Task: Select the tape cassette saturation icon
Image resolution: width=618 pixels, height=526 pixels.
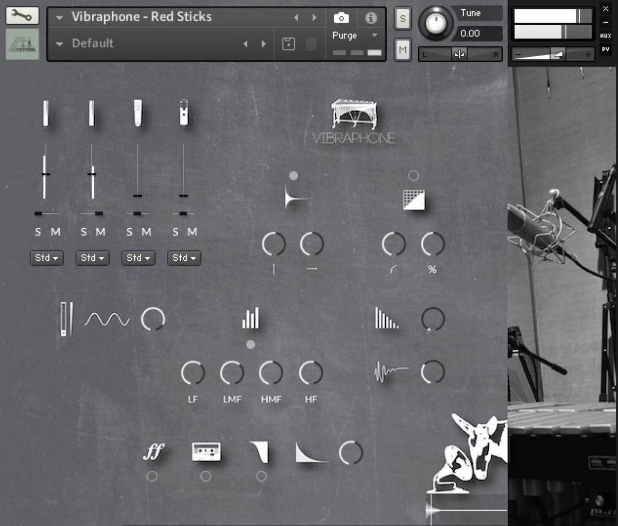Action: (206, 451)
